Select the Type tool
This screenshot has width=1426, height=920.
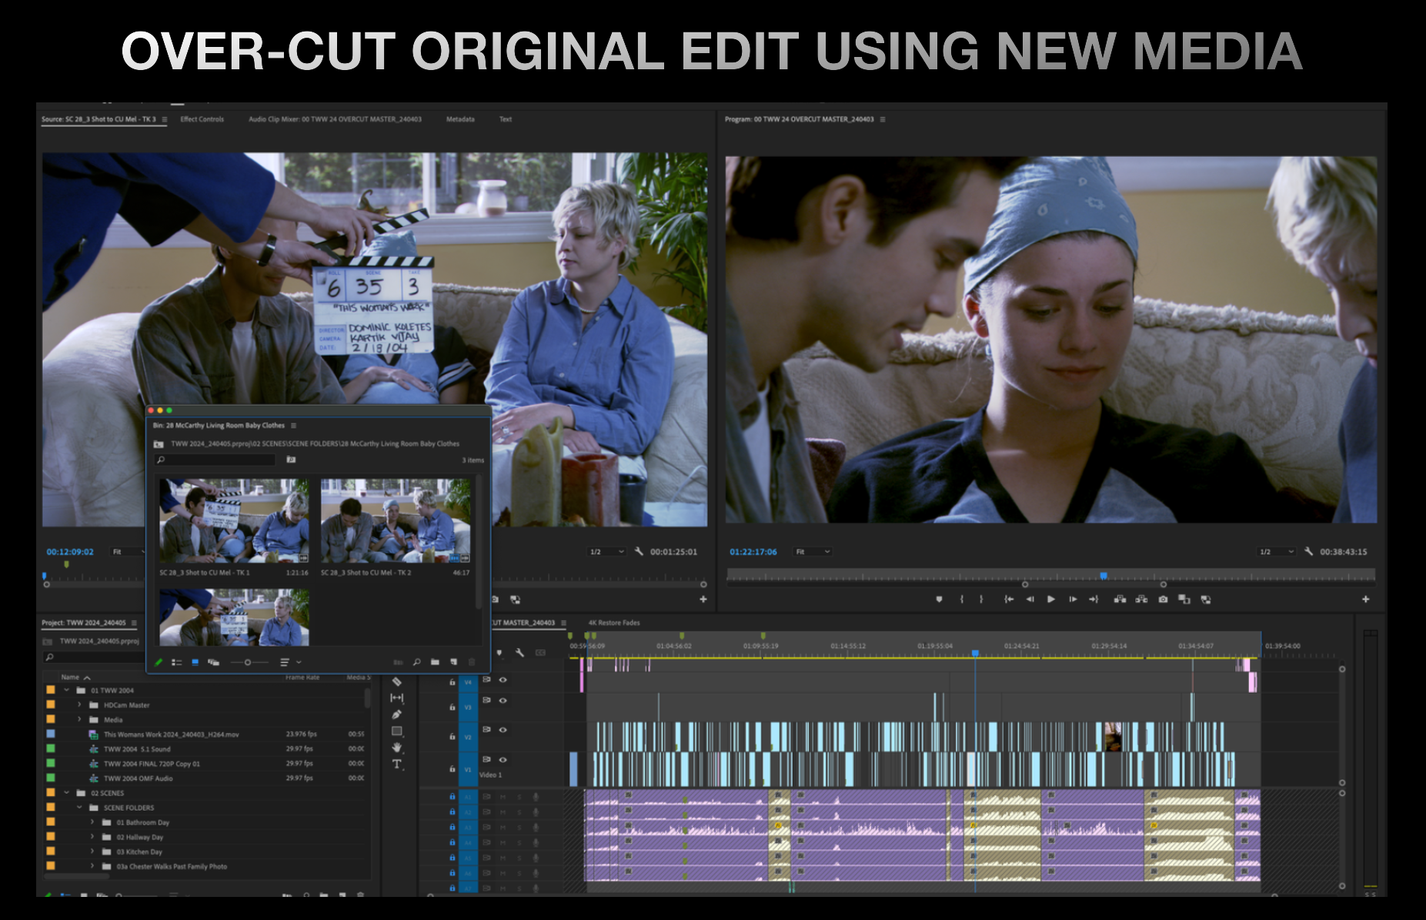pos(396,764)
